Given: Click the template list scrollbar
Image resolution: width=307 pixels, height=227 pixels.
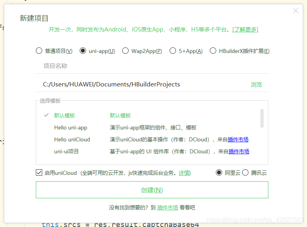Looking at the screenshot, I should 262,118.
